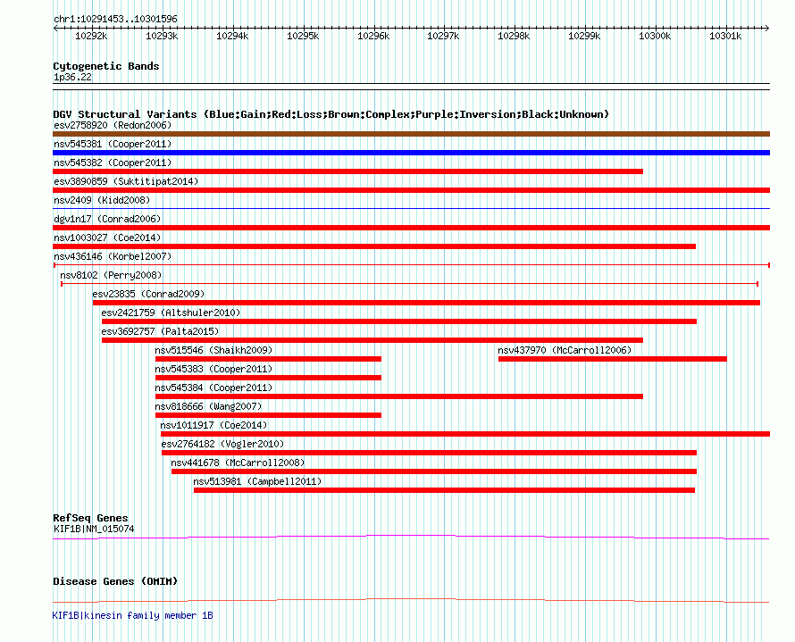The height and width of the screenshot is (642, 795).
Task: Click the orange OMIM disease gene line
Action: (411, 600)
